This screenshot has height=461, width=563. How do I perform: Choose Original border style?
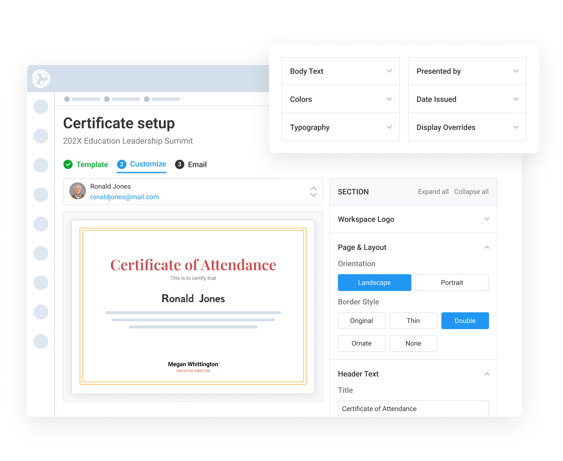pos(361,321)
